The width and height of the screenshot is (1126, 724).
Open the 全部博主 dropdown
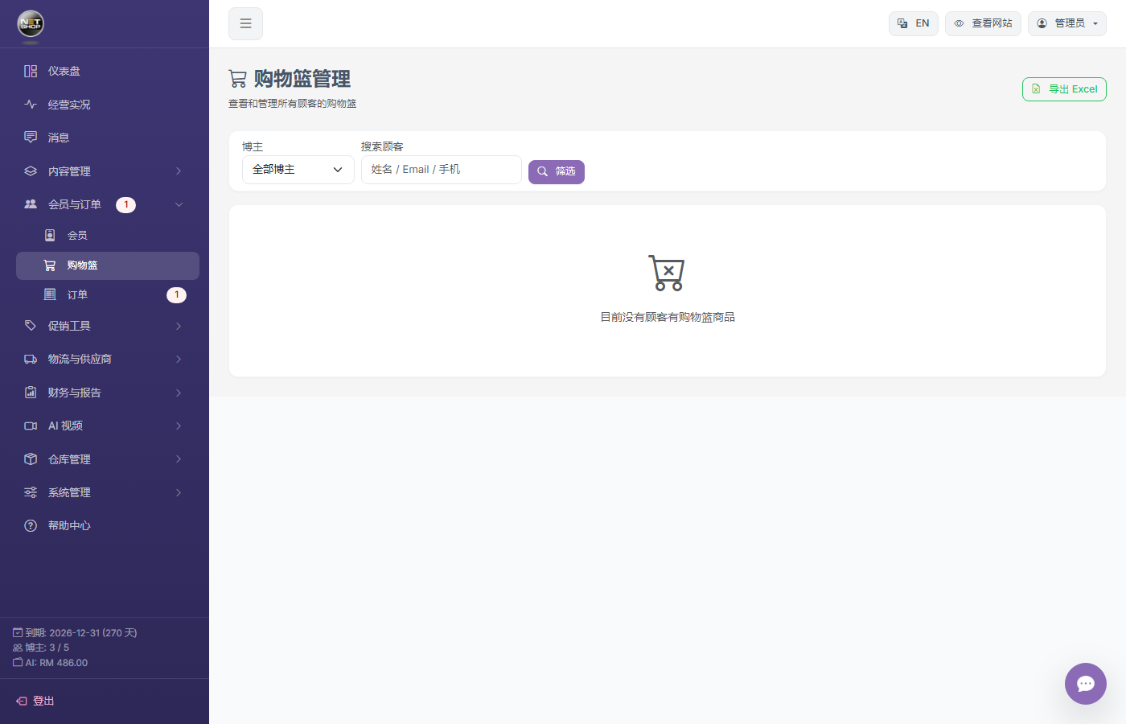point(298,170)
